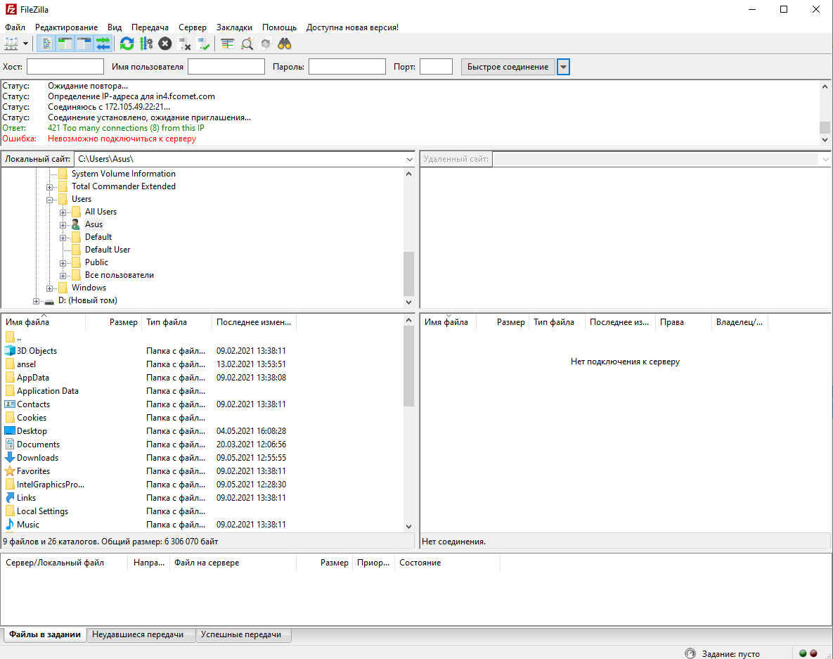Open the Закладки menu
The image size is (833, 659).
pyautogui.click(x=234, y=27)
